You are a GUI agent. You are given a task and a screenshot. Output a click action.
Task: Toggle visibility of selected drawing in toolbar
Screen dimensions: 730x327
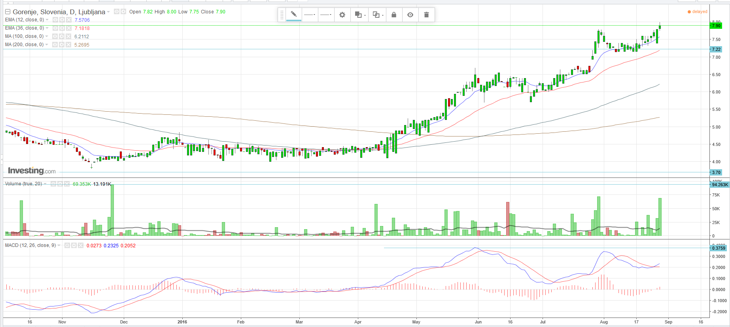[410, 15]
